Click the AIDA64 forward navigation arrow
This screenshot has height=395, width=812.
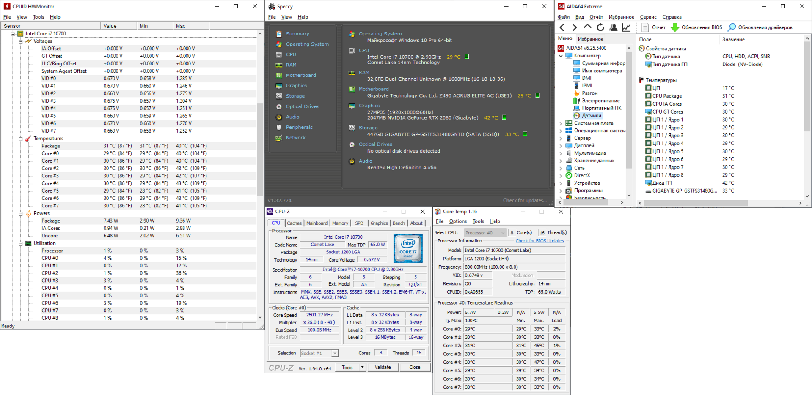574,27
